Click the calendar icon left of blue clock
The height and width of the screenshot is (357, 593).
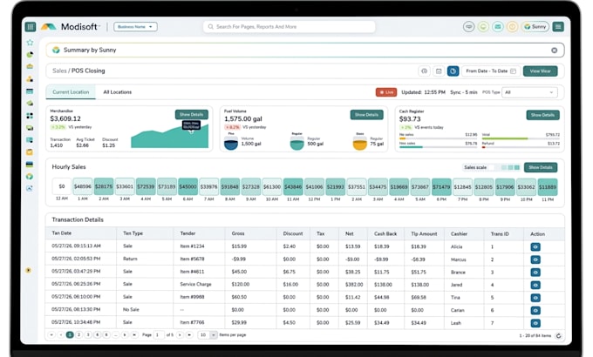point(439,71)
